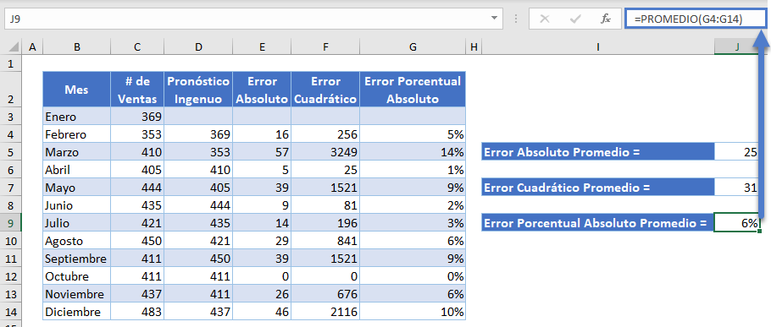Select row 9 header
Image resolution: width=771 pixels, height=327 pixels.
coord(12,223)
